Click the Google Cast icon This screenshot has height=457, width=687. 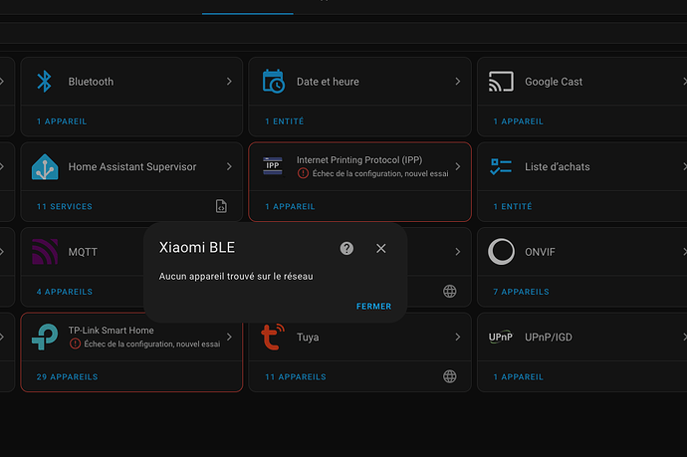[501, 82]
